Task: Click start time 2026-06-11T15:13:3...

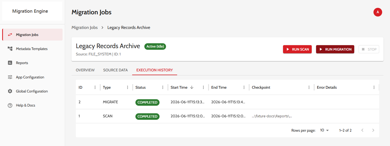Action: click(188, 102)
